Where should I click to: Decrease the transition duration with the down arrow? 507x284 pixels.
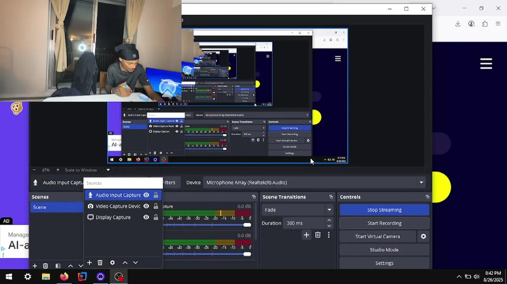[329, 226]
